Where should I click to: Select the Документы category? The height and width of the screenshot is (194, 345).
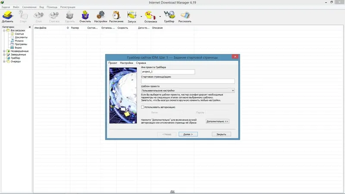coord(21,38)
